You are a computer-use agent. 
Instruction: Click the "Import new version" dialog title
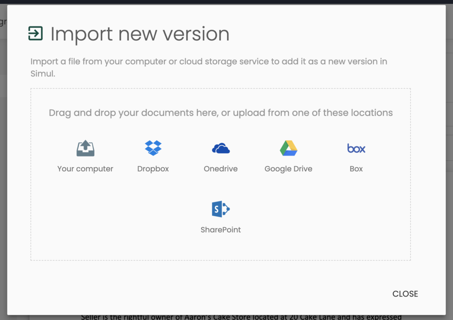(x=140, y=34)
